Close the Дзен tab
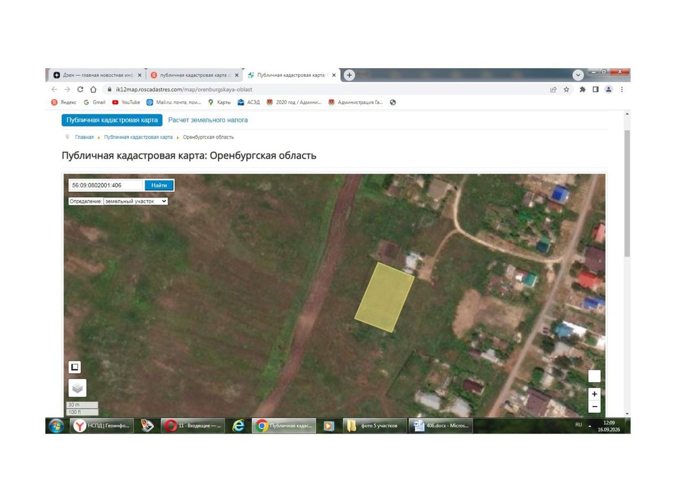This screenshot has height=478, width=676. 139,75
